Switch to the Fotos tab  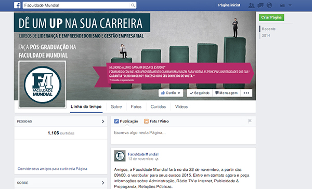pos(136,107)
